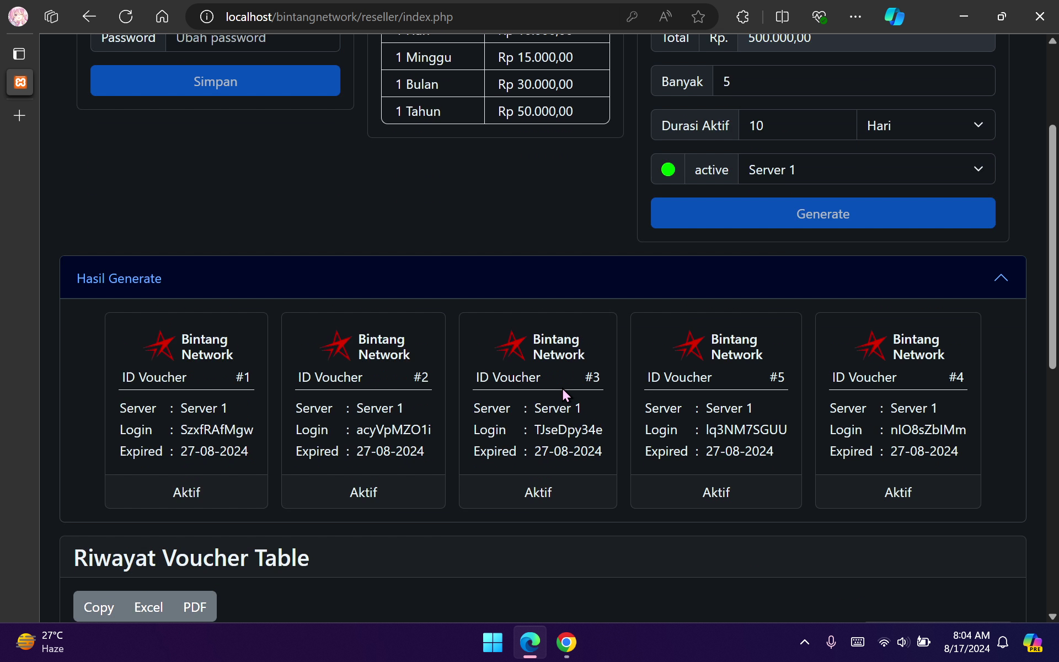Image resolution: width=1059 pixels, height=662 pixels.
Task: Open the Wi-Fi network tray icon
Action: tap(884, 642)
